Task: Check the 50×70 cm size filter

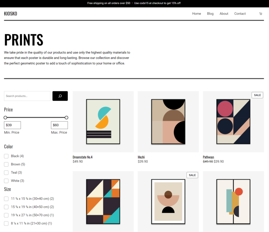Action: click(6, 215)
